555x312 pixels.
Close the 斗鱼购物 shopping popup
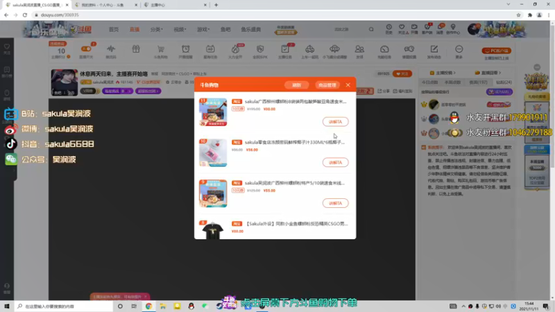pyautogui.click(x=348, y=85)
